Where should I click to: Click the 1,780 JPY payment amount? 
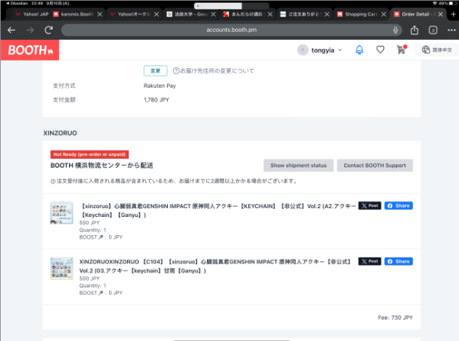[156, 100]
